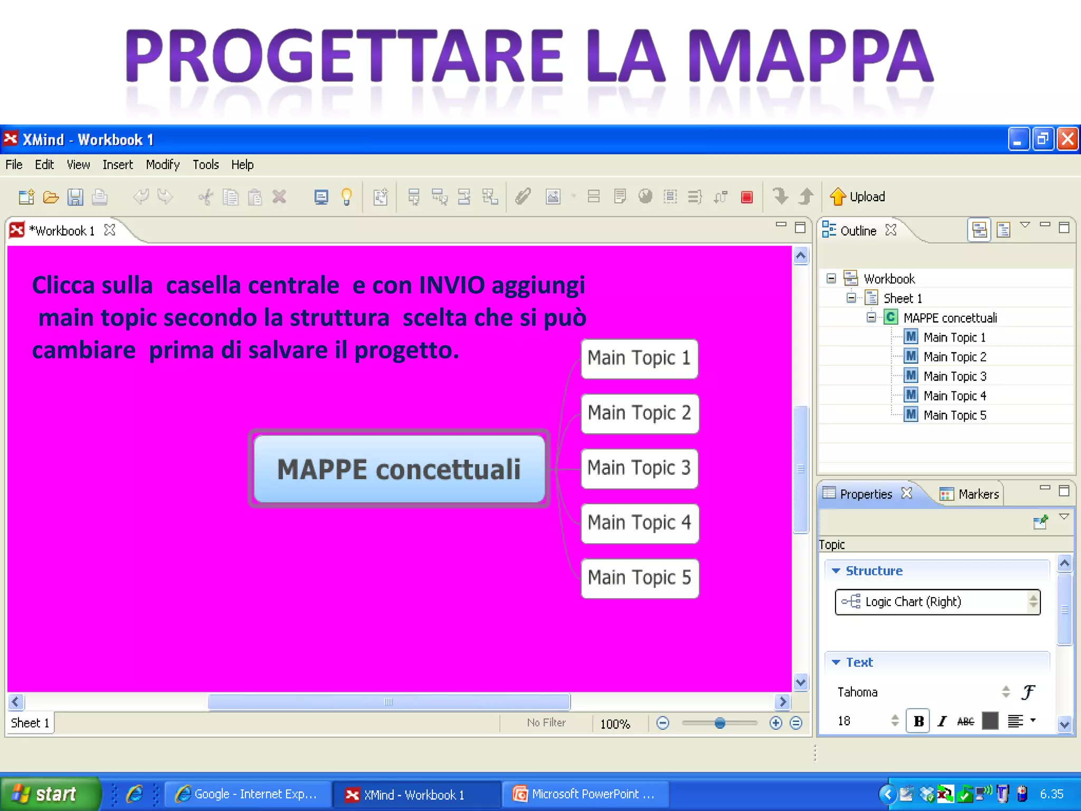Click the zoom slider handle

(x=719, y=723)
